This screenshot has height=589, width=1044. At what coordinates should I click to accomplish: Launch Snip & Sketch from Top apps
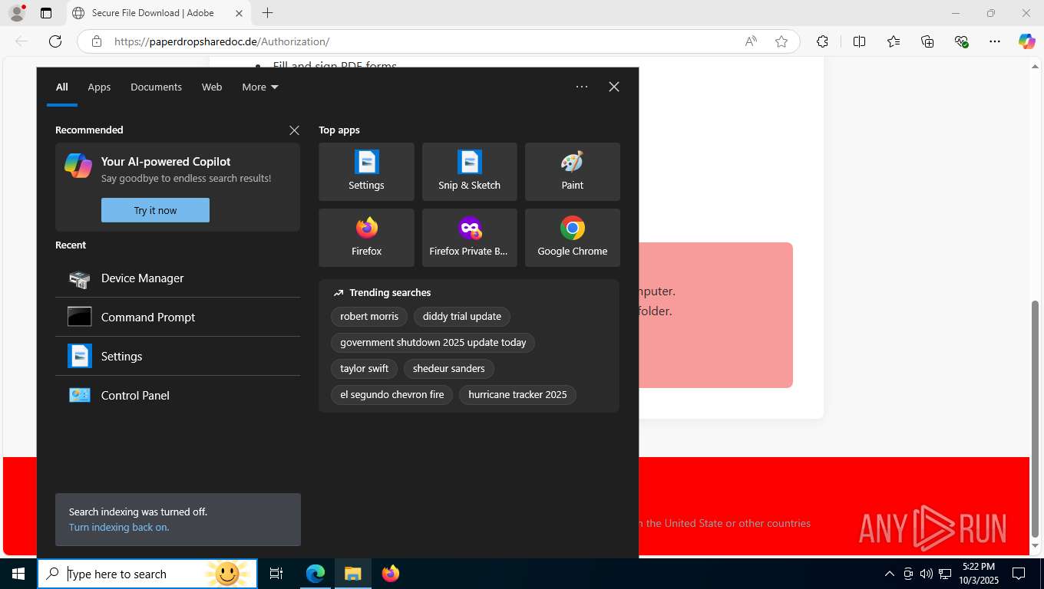(469, 172)
